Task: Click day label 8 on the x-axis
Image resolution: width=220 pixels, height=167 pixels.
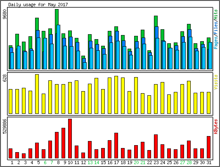Action: pyautogui.click(x=58, y=162)
